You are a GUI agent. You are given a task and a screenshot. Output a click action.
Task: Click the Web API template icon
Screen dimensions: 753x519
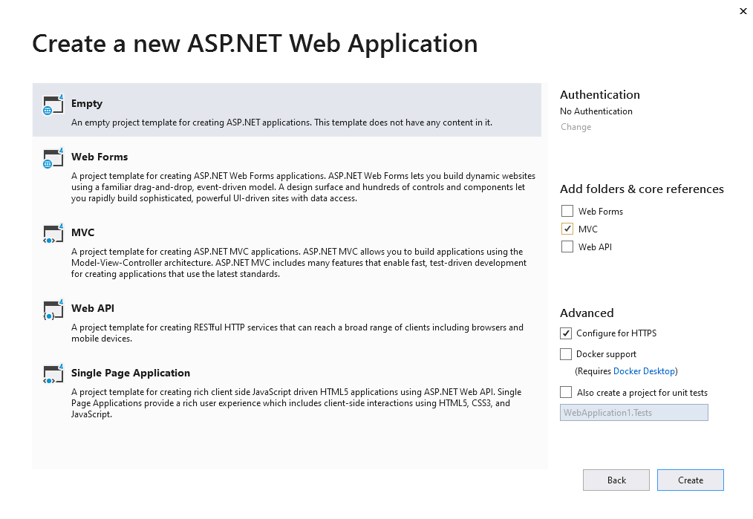[53, 310]
